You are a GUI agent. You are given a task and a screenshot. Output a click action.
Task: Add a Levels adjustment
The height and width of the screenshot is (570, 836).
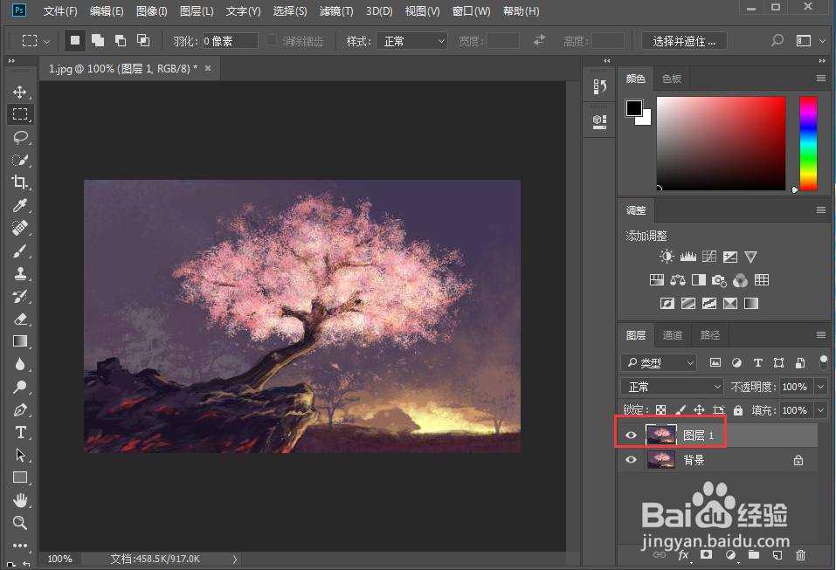687,257
